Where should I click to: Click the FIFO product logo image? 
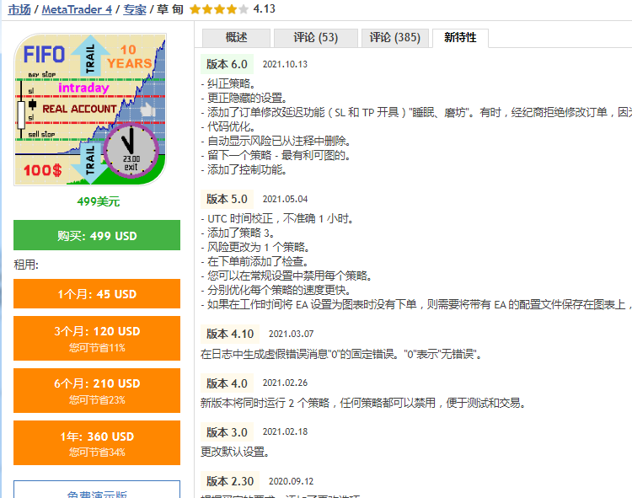pyautogui.click(x=90, y=110)
